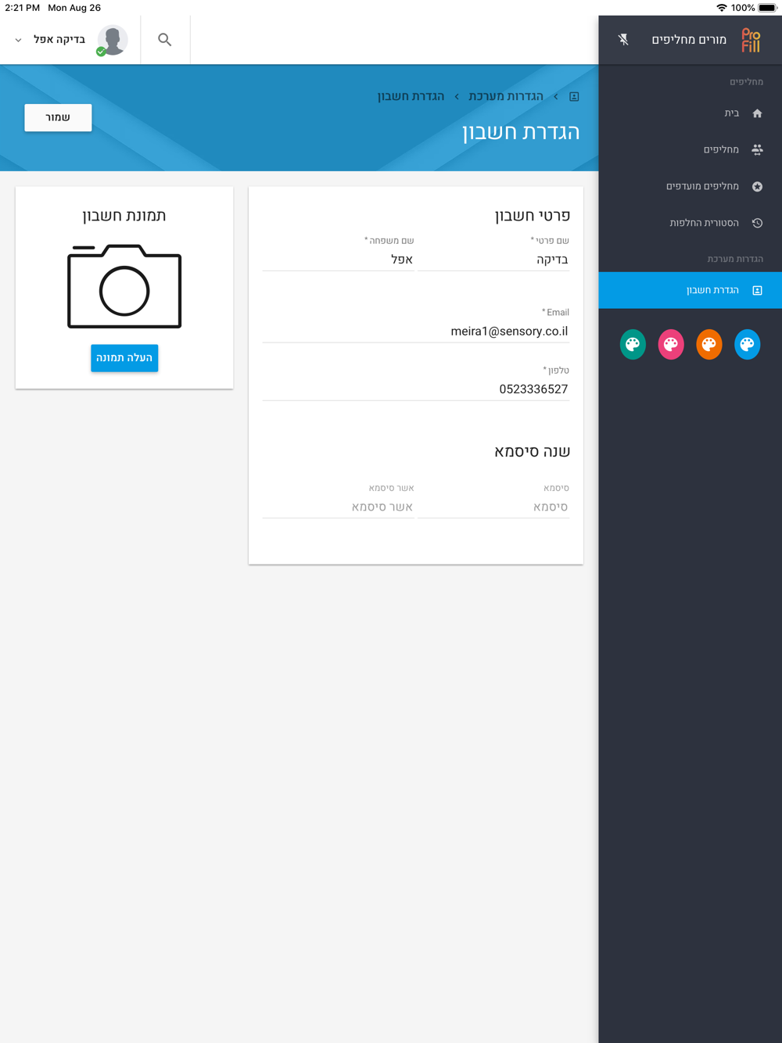The width and height of the screenshot is (782, 1043).
Task: Click the הגדרות מערכת sidebar section label
Action: [735, 259]
